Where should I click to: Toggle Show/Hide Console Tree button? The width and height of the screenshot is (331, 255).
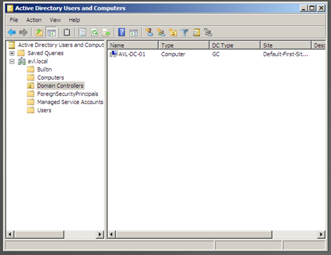(52, 32)
